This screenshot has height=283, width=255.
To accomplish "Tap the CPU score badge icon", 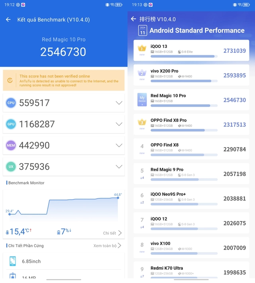I will pyautogui.click(x=11, y=103).
